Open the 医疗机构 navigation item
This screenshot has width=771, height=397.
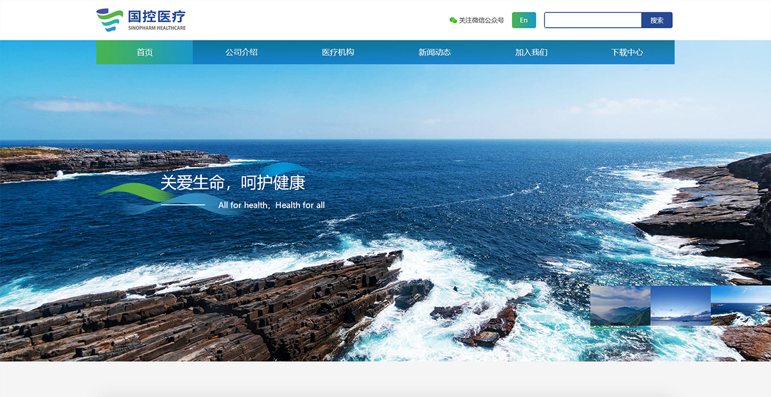tap(337, 52)
